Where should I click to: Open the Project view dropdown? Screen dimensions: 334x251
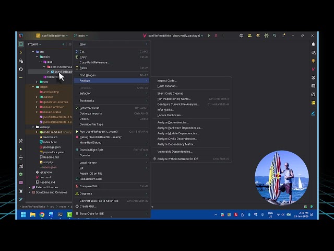point(34,44)
